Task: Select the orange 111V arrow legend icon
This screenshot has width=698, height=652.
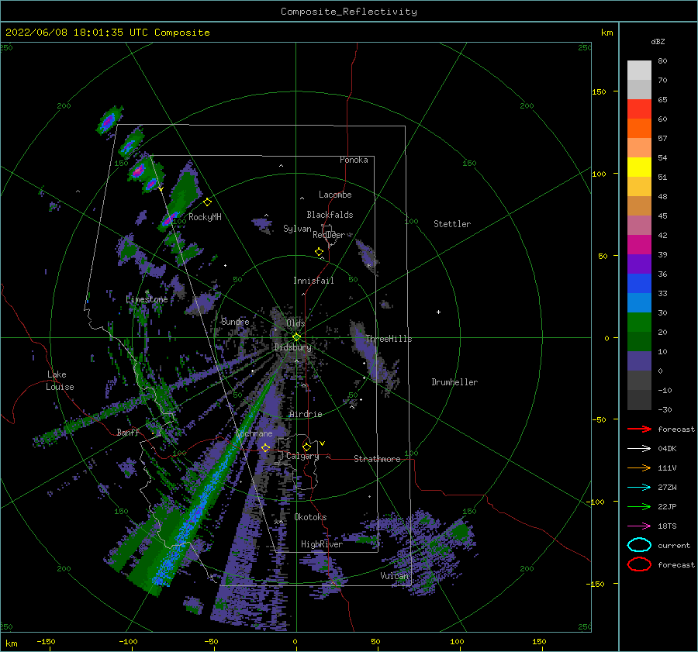Action: [x=639, y=467]
